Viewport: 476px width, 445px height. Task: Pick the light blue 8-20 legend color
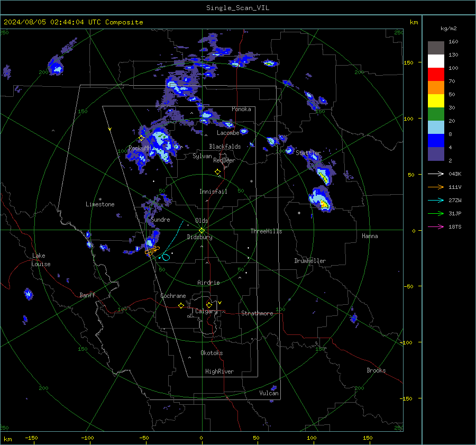tap(436, 128)
